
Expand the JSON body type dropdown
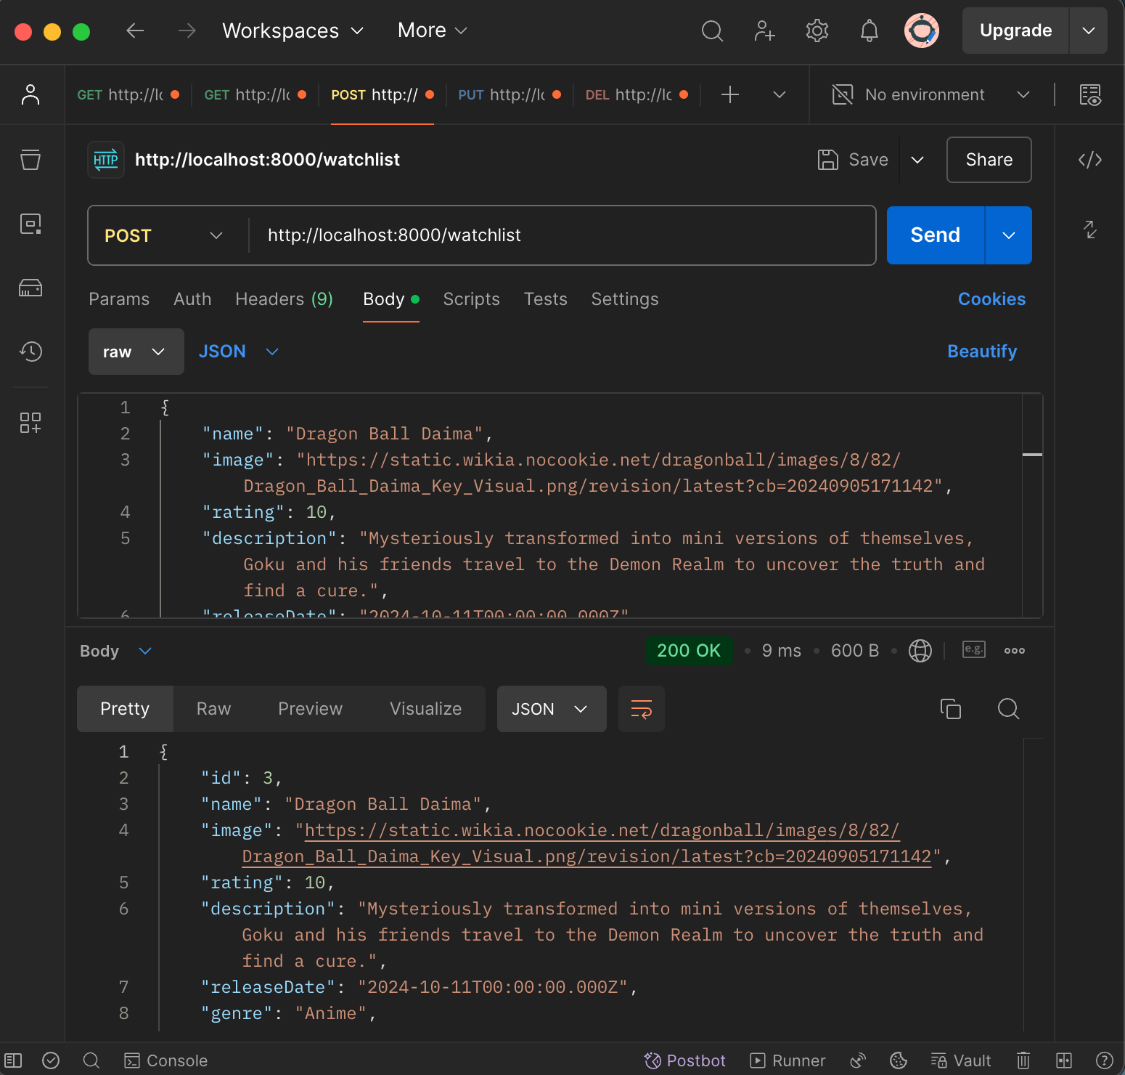pos(240,352)
